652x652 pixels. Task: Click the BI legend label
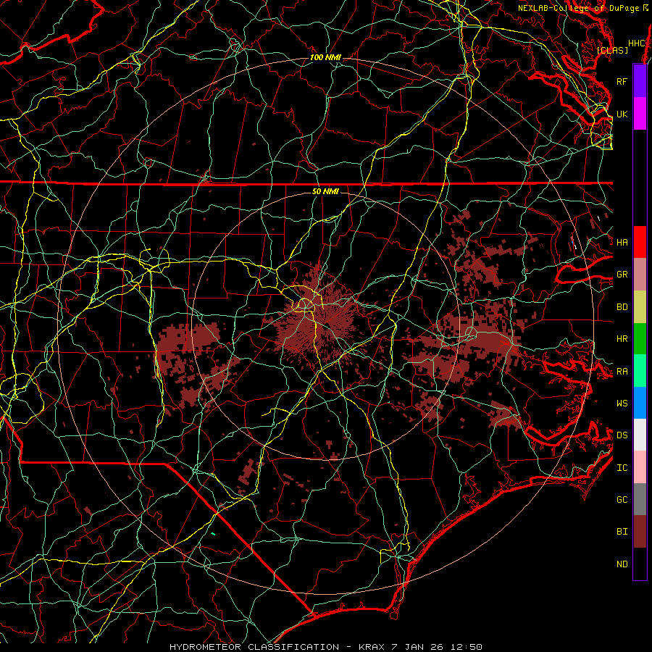(622, 532)
